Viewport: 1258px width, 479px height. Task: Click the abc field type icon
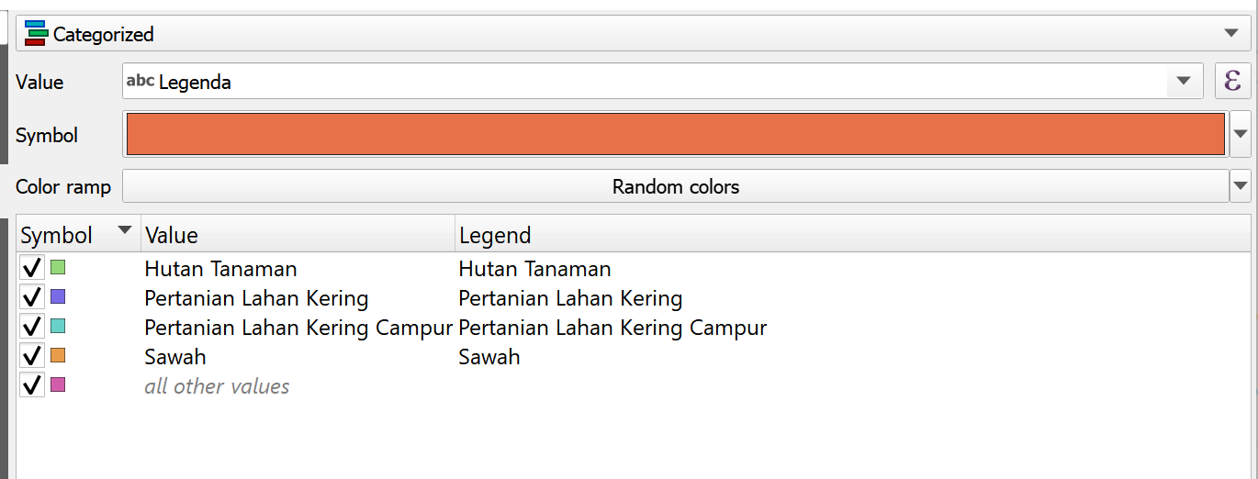[140, 82]
